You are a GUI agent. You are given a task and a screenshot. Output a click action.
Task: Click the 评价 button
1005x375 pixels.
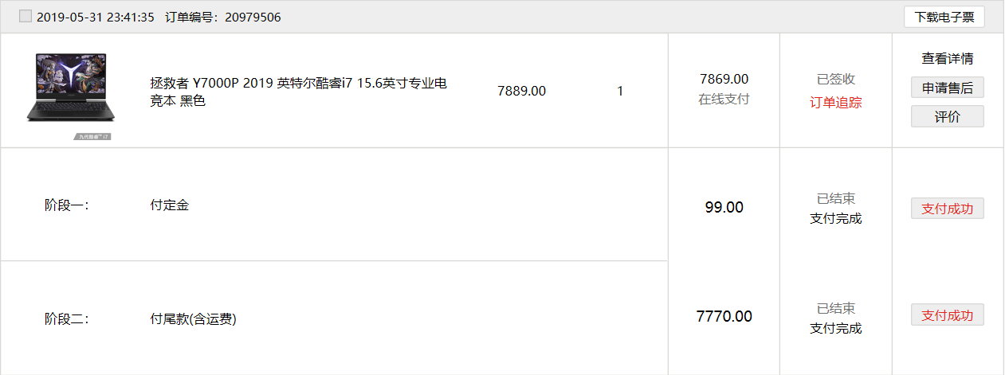[x=948, y=116]
